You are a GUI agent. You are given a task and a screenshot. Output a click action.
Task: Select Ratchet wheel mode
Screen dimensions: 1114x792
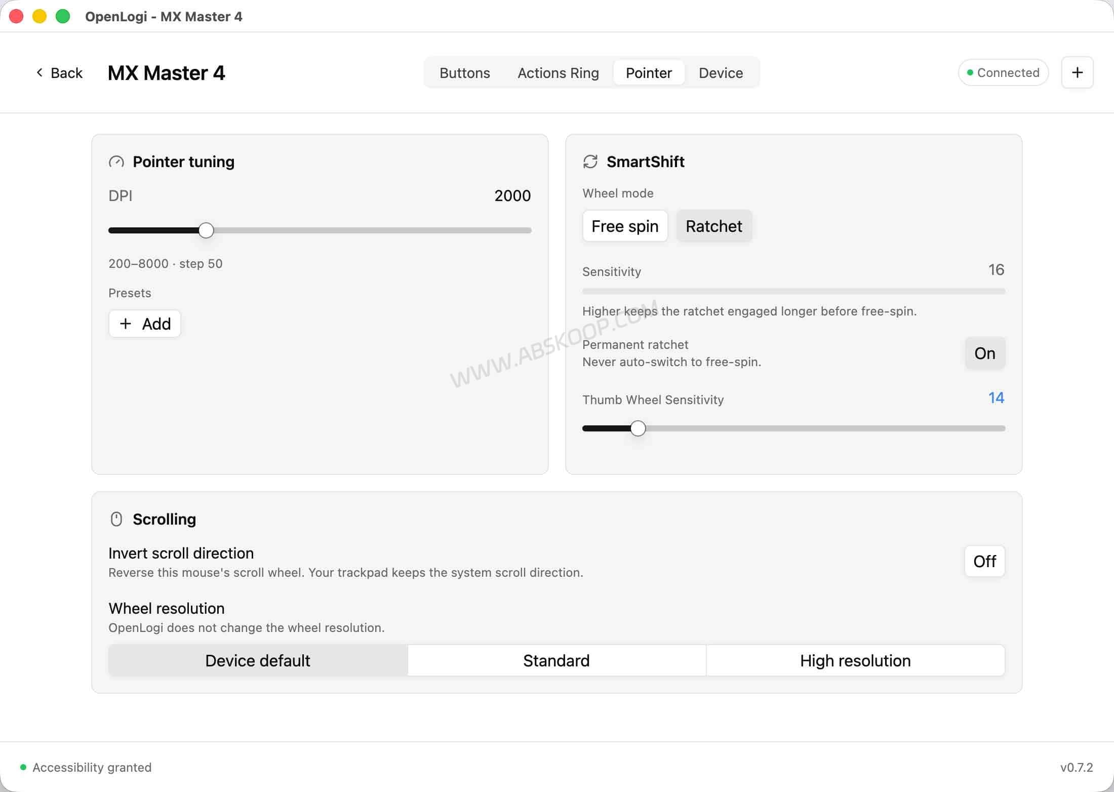click(x=714, y=226)
